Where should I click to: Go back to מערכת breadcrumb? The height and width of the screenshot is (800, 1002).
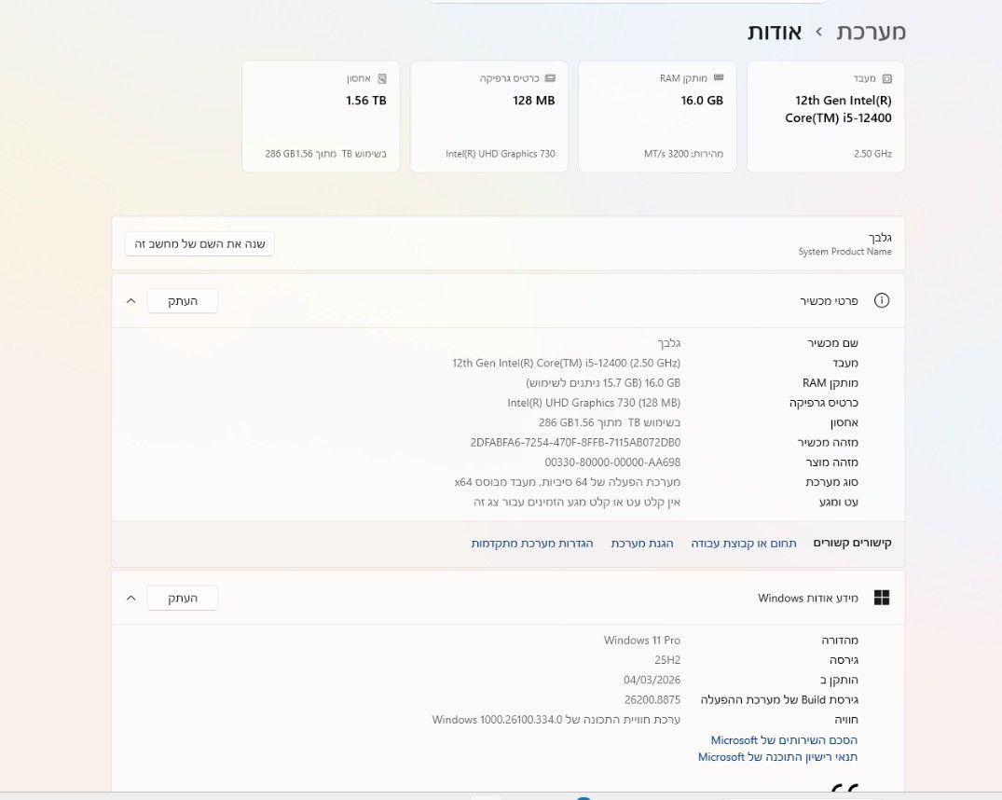point(872,32)
